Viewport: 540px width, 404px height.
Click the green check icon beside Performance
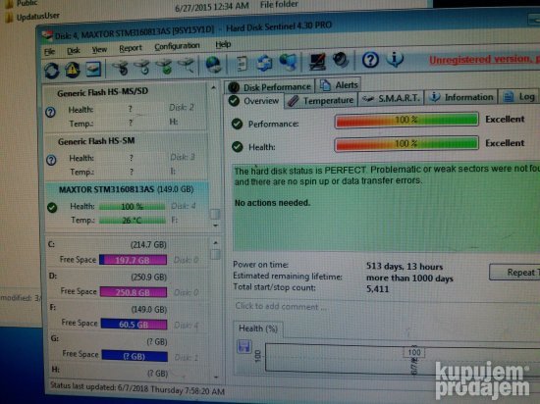(237, 124)
